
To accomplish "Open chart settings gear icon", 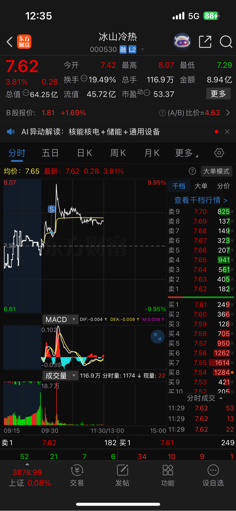I will coord(219,153).
